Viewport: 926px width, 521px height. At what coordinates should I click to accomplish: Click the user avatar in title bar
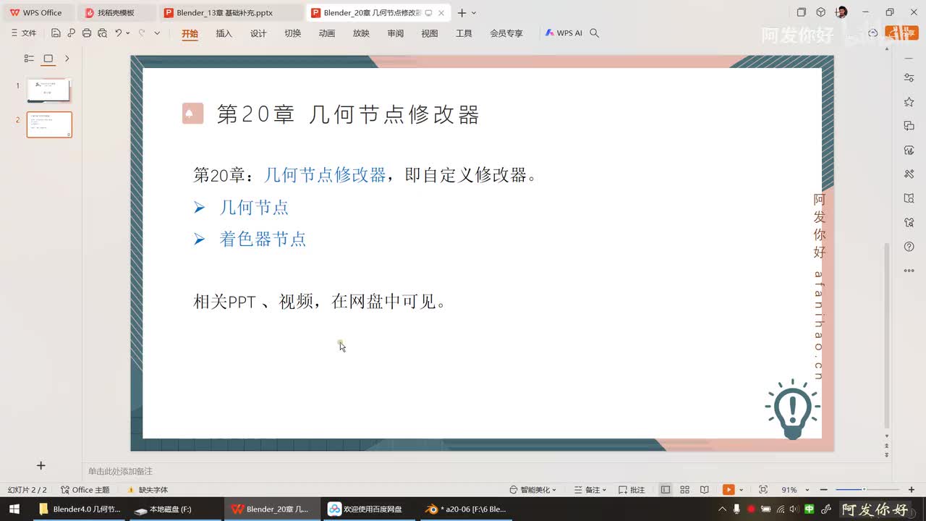click(841, 12)
